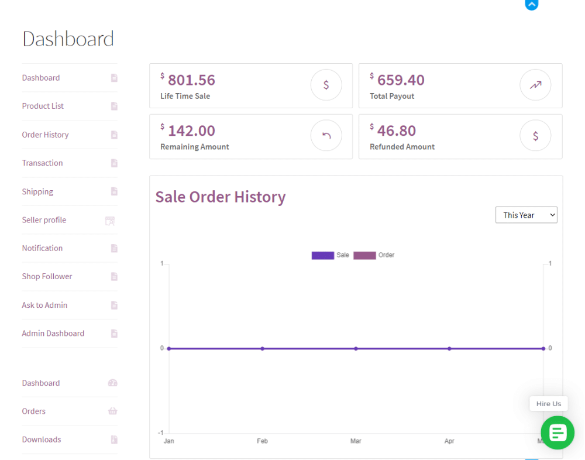585x460 pixels.
Task: Open the green chat widget
Action: pos(557,432)
